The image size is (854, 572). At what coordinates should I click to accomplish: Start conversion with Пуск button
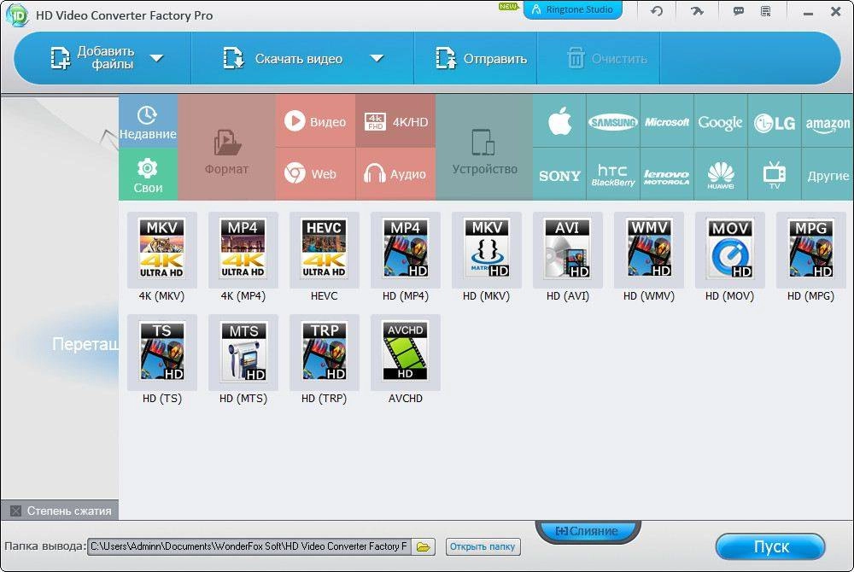pyautogui.click(x=770, y=546)
